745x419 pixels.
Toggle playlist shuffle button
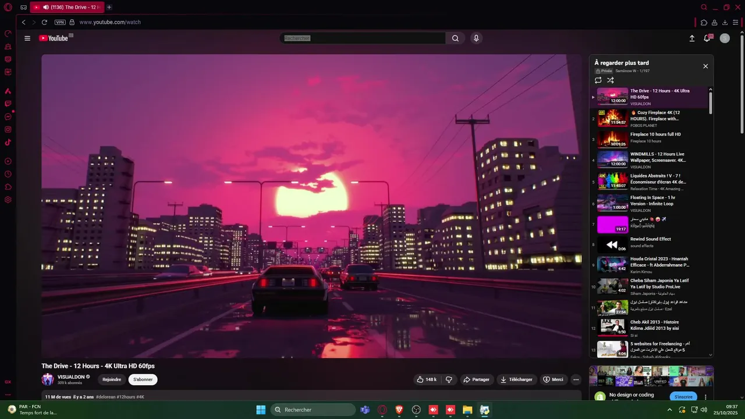611,80
